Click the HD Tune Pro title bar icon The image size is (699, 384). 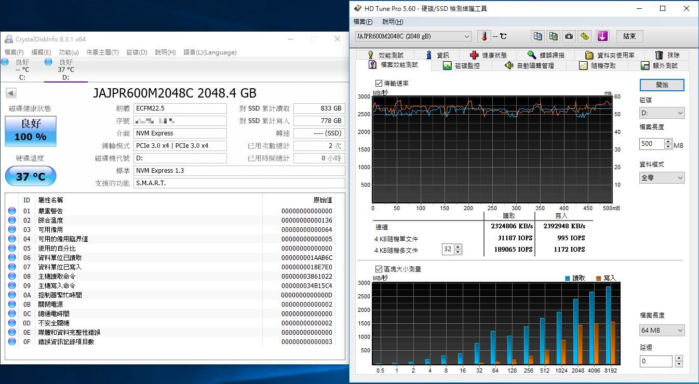point(357,8)
